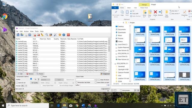Click Delete red X icon in Explorer ribbon
Screen dimensions: 192x108
click(155, 12)
